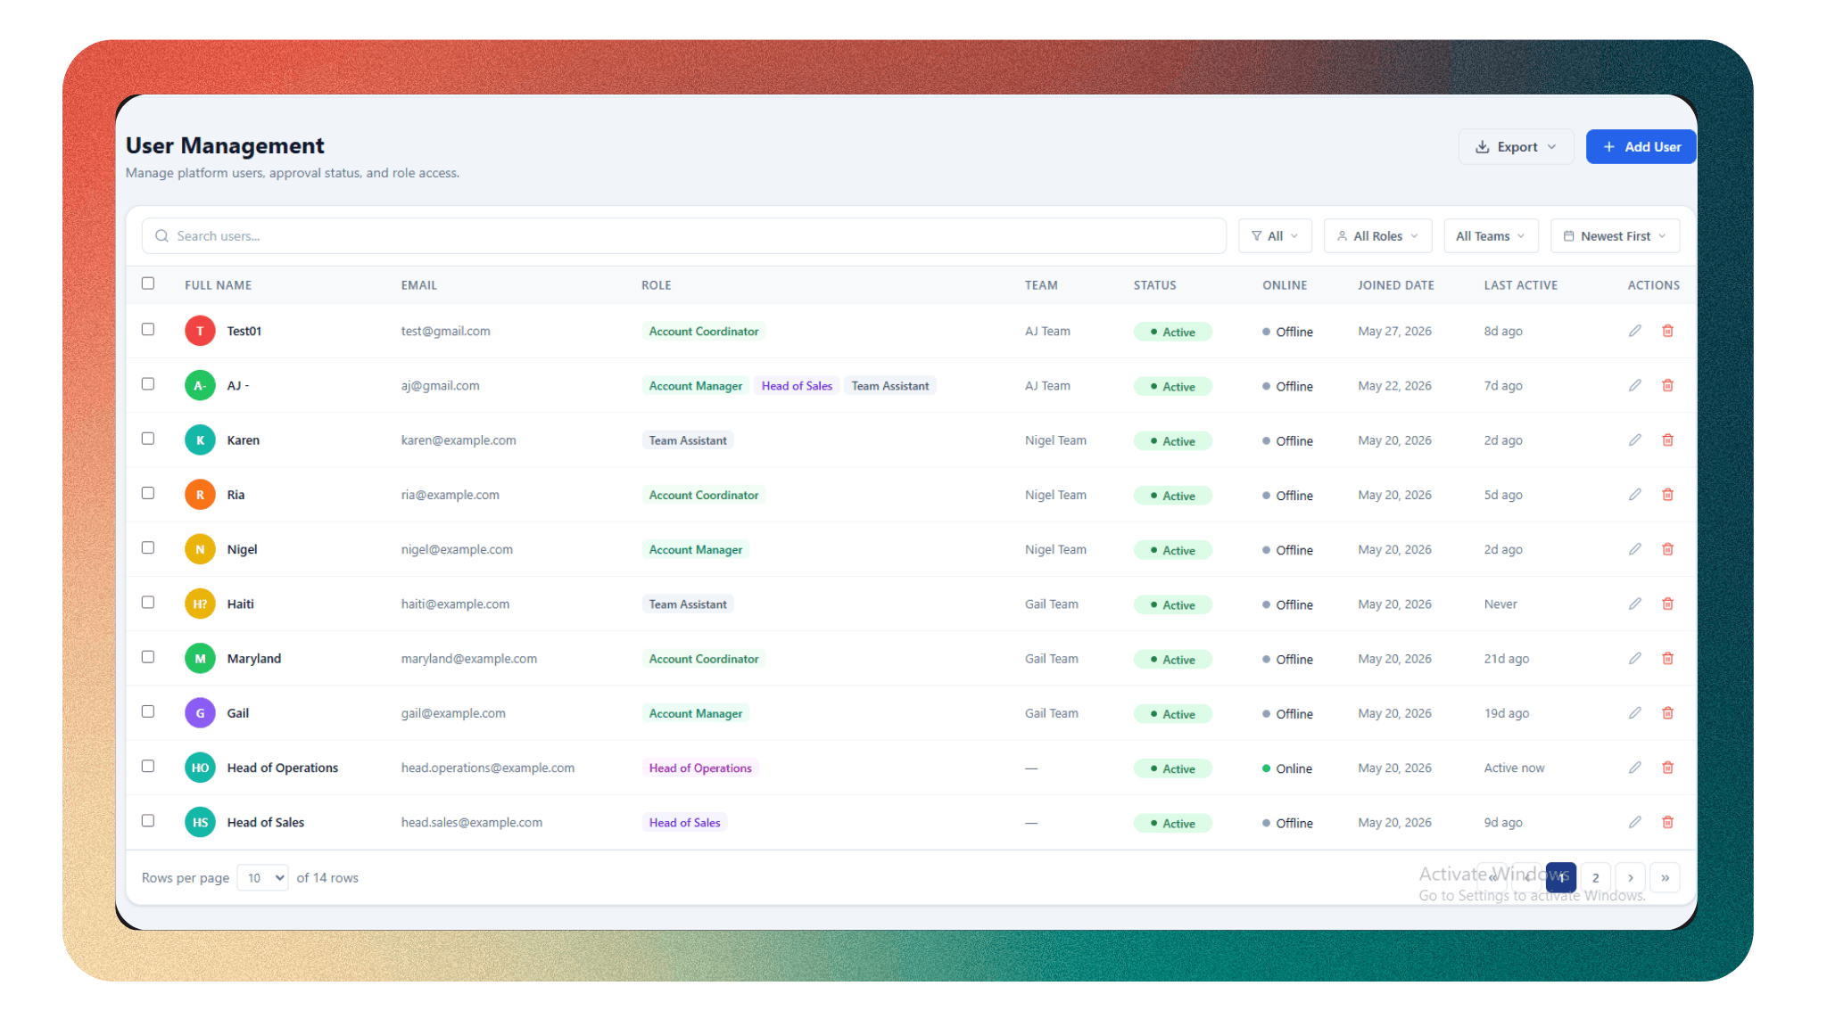
Task: Select Nigel's row checkbox
Action: pos(148,547)
